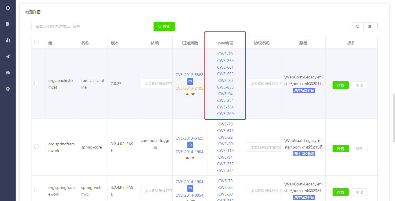
Task: Open CWE-502 link
Action: (225, 74)
